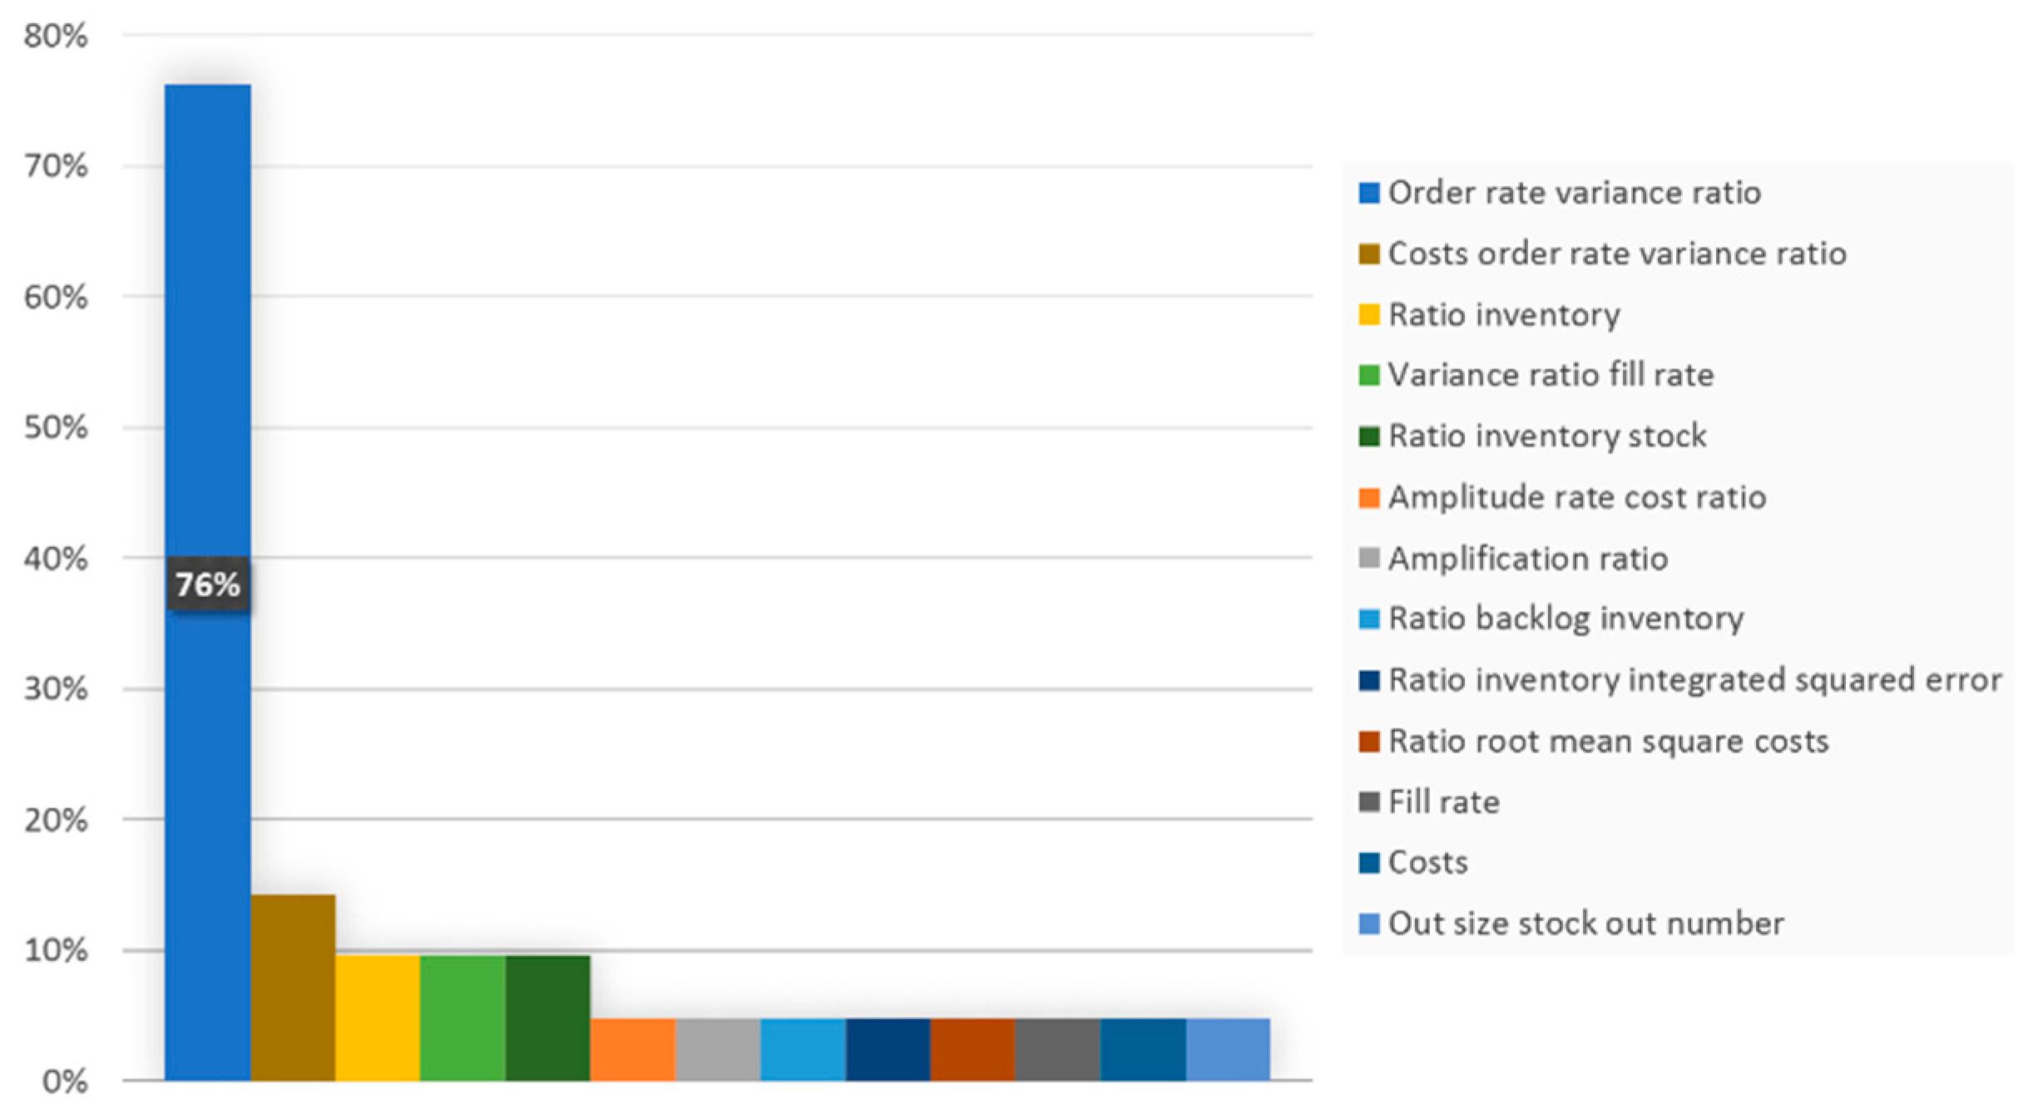
Task: Click the Ratio inventory integrated squared error label
Action: pos(1694,679)
